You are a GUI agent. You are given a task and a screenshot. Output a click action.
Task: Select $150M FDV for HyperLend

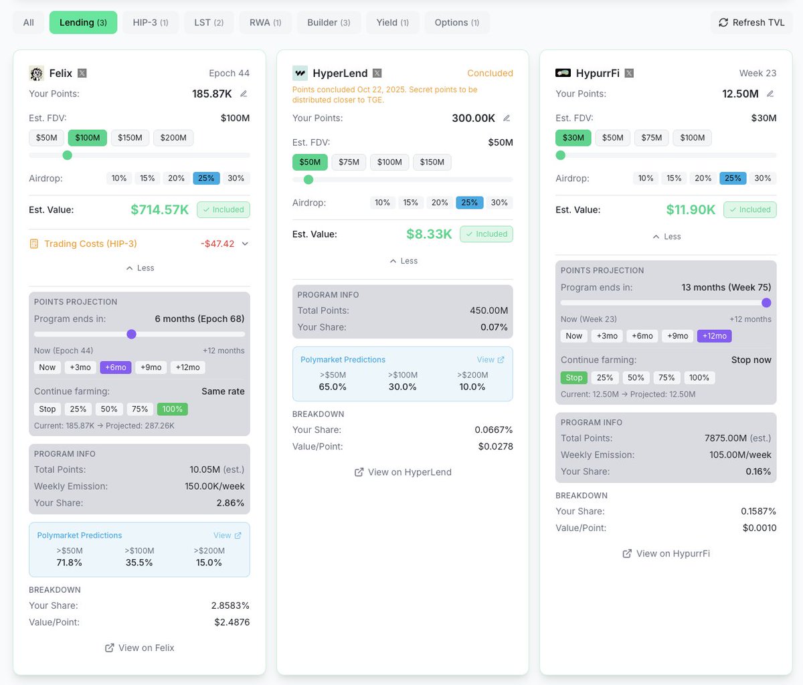click(432, 162)
